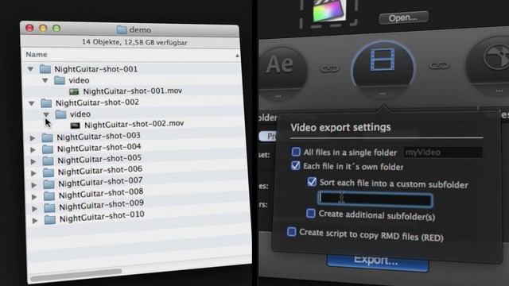The image size is (509, 286).
Task: Click the sort direction arrow in header
Action: click(x=237, y=56)
